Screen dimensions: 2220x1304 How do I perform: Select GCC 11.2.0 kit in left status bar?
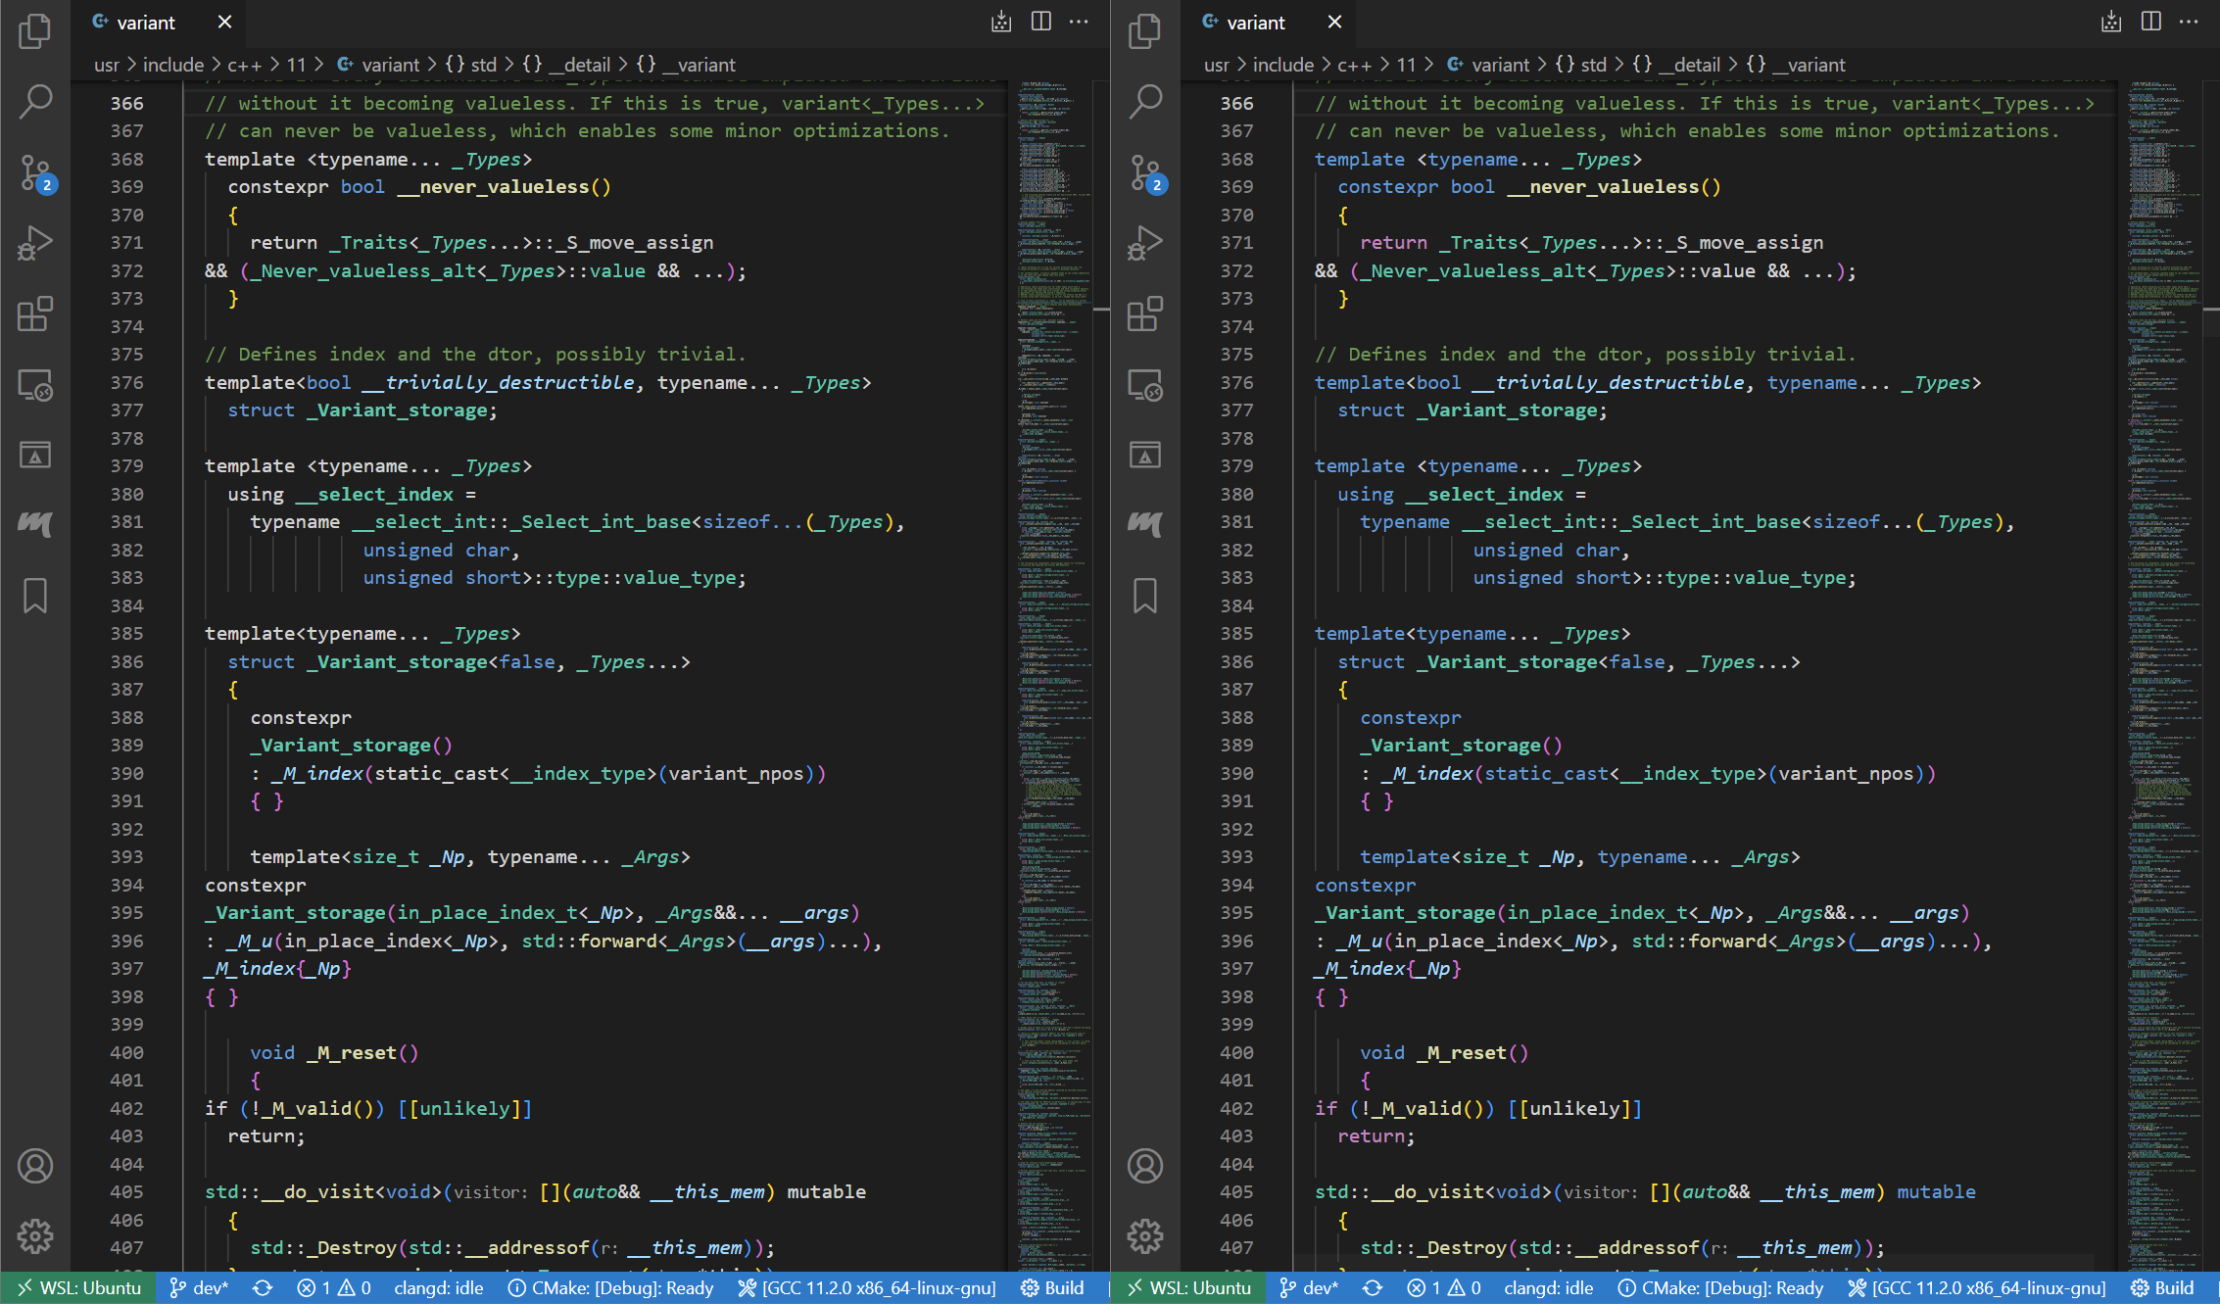click(x=867, y=1288)
